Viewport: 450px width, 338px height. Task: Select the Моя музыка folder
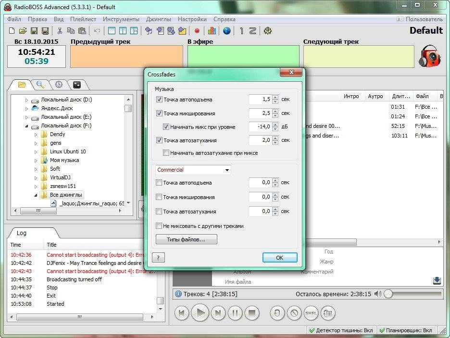pyautogui.click(x=64, y=160)
